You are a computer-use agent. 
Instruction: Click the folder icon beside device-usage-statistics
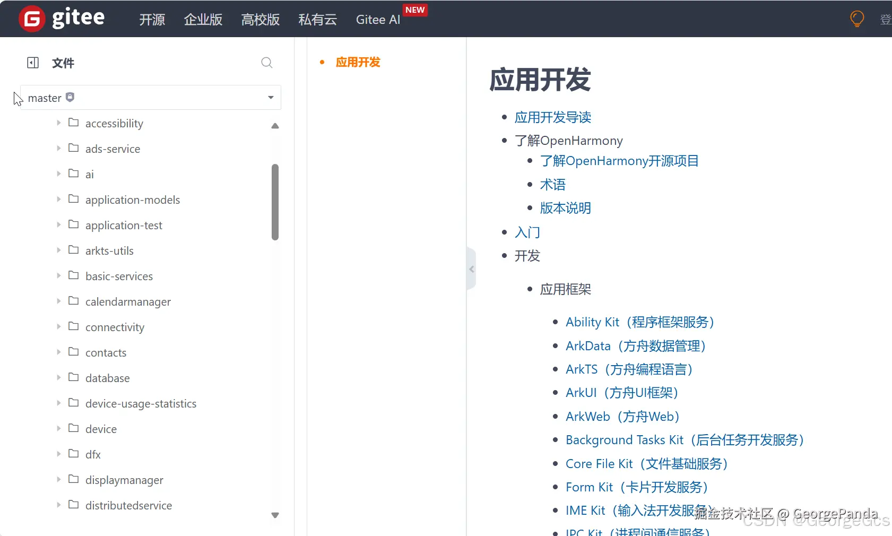click(74, 403)
